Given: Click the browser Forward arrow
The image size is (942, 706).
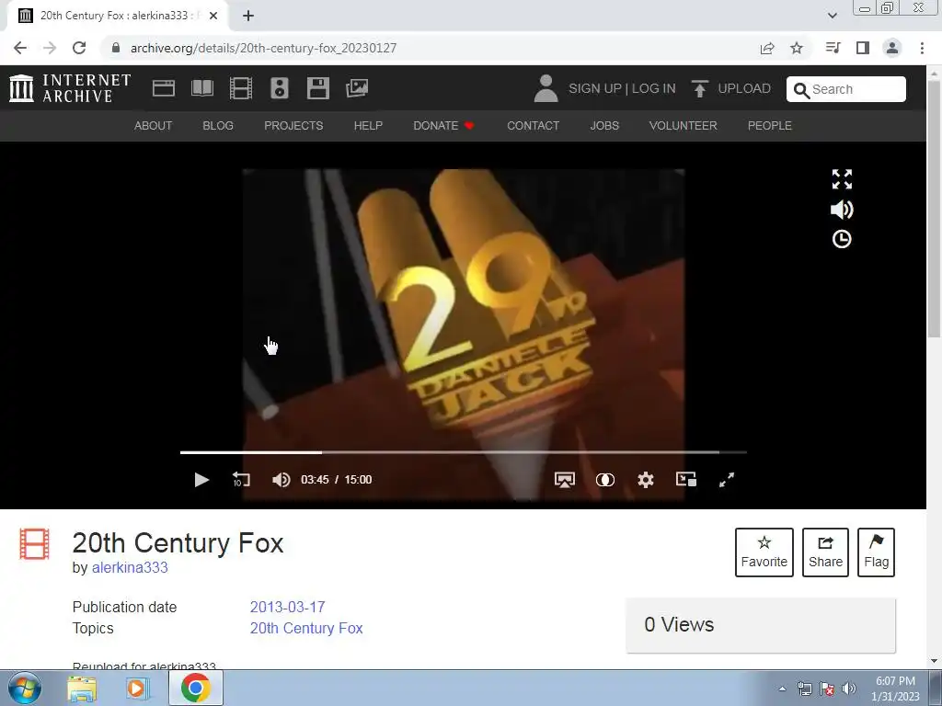Looking at the screenshot, I should 50,48.
